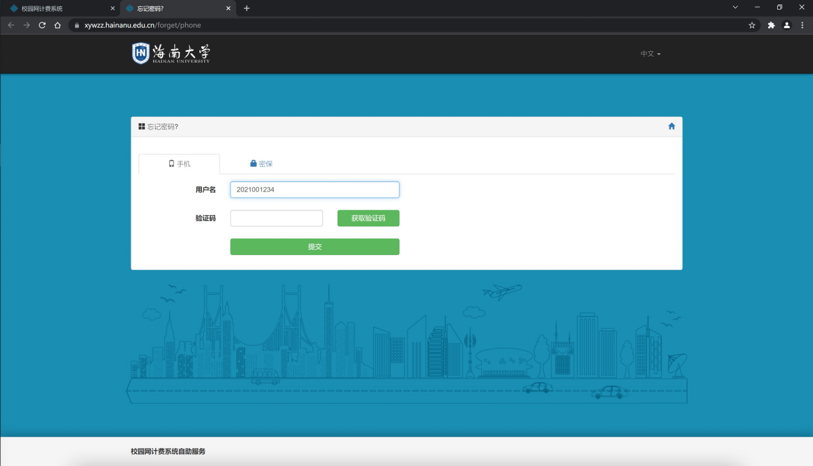Reload the page with the refresh icon
This screenshot has width=813, height=466.
tap(42, 25)
